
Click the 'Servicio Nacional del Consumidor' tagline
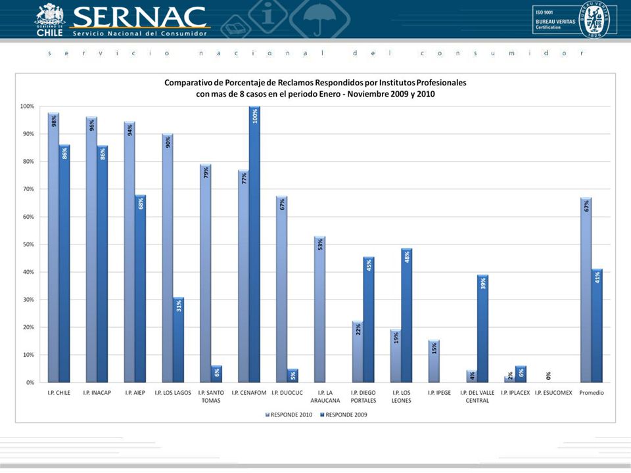click(139, 34)
